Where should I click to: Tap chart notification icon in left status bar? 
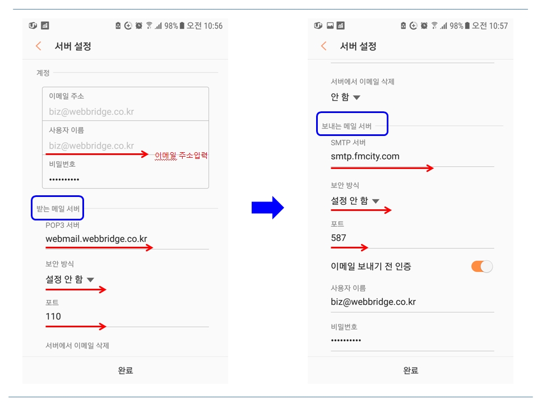pyautogui.click(x=45, y=26)
